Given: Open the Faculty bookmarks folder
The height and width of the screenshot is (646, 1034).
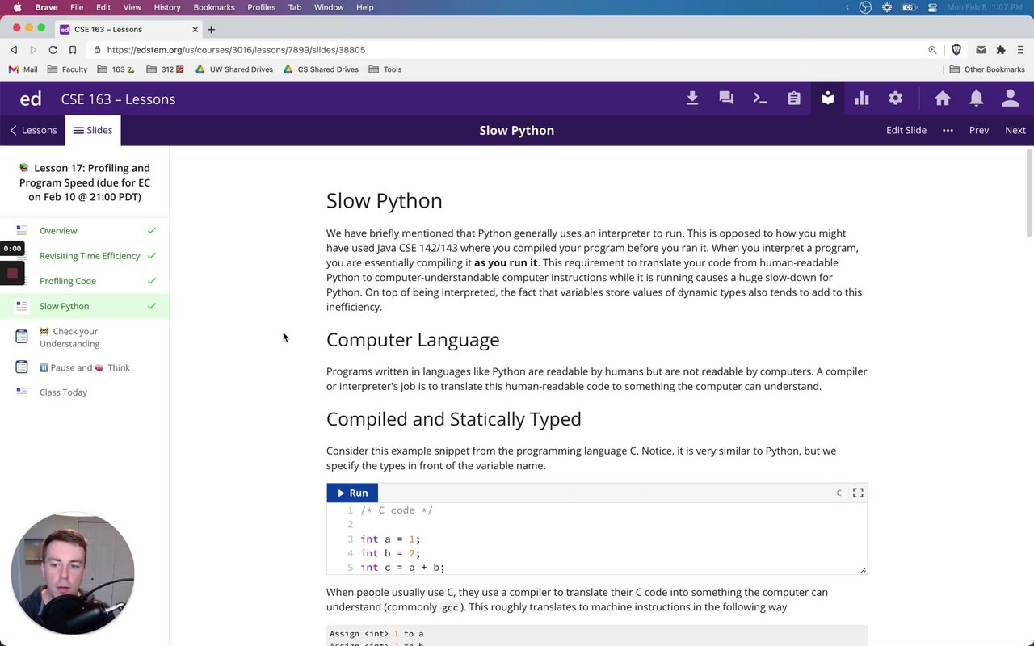Looking at the screenshot, I should 67,69.
